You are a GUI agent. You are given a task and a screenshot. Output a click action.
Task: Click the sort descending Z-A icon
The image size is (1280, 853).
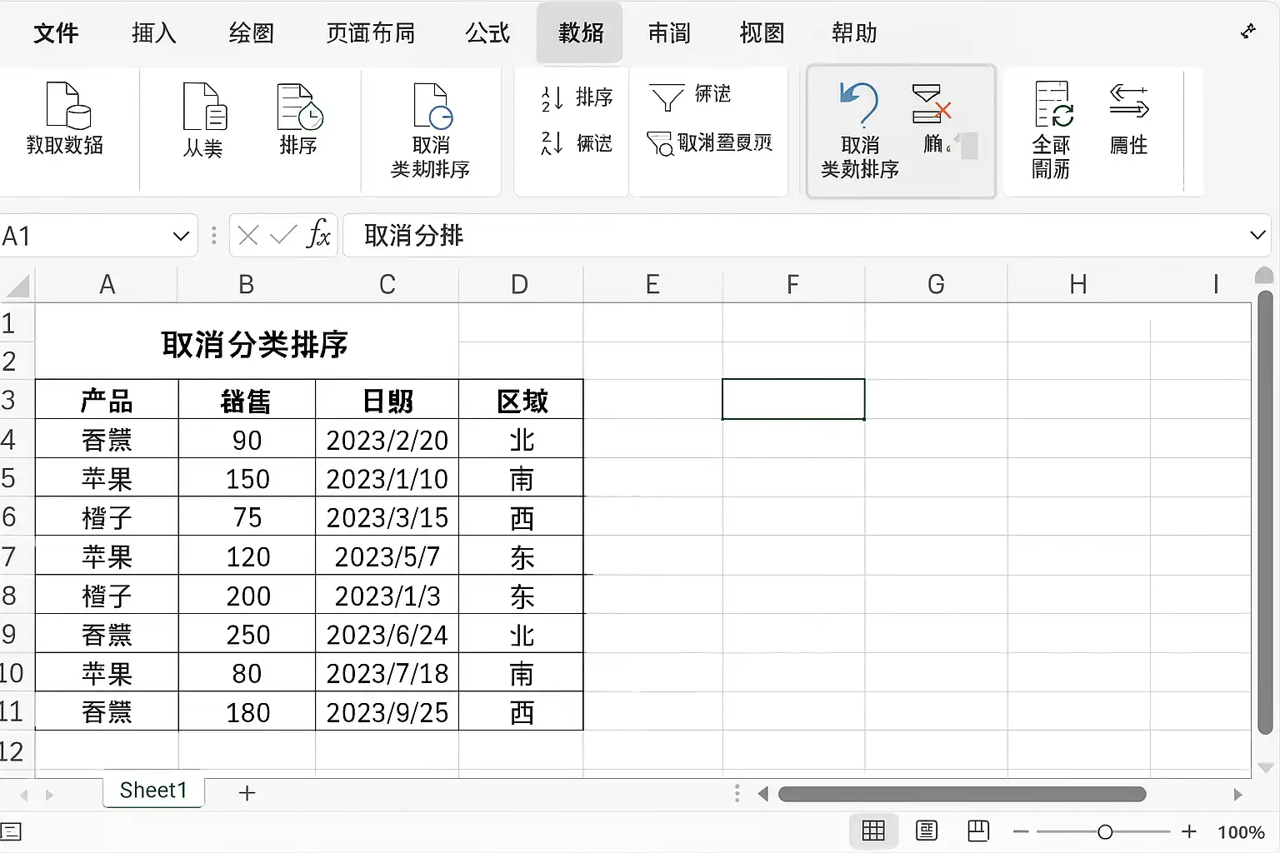point(552,143)
